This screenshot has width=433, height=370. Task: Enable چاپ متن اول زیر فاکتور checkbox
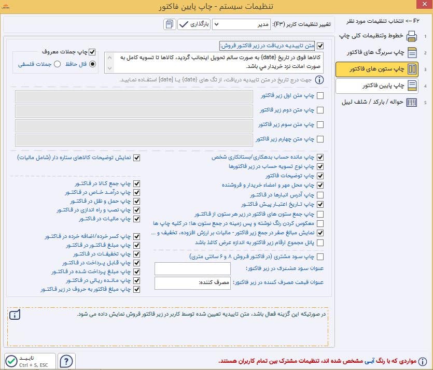[320, 96]
